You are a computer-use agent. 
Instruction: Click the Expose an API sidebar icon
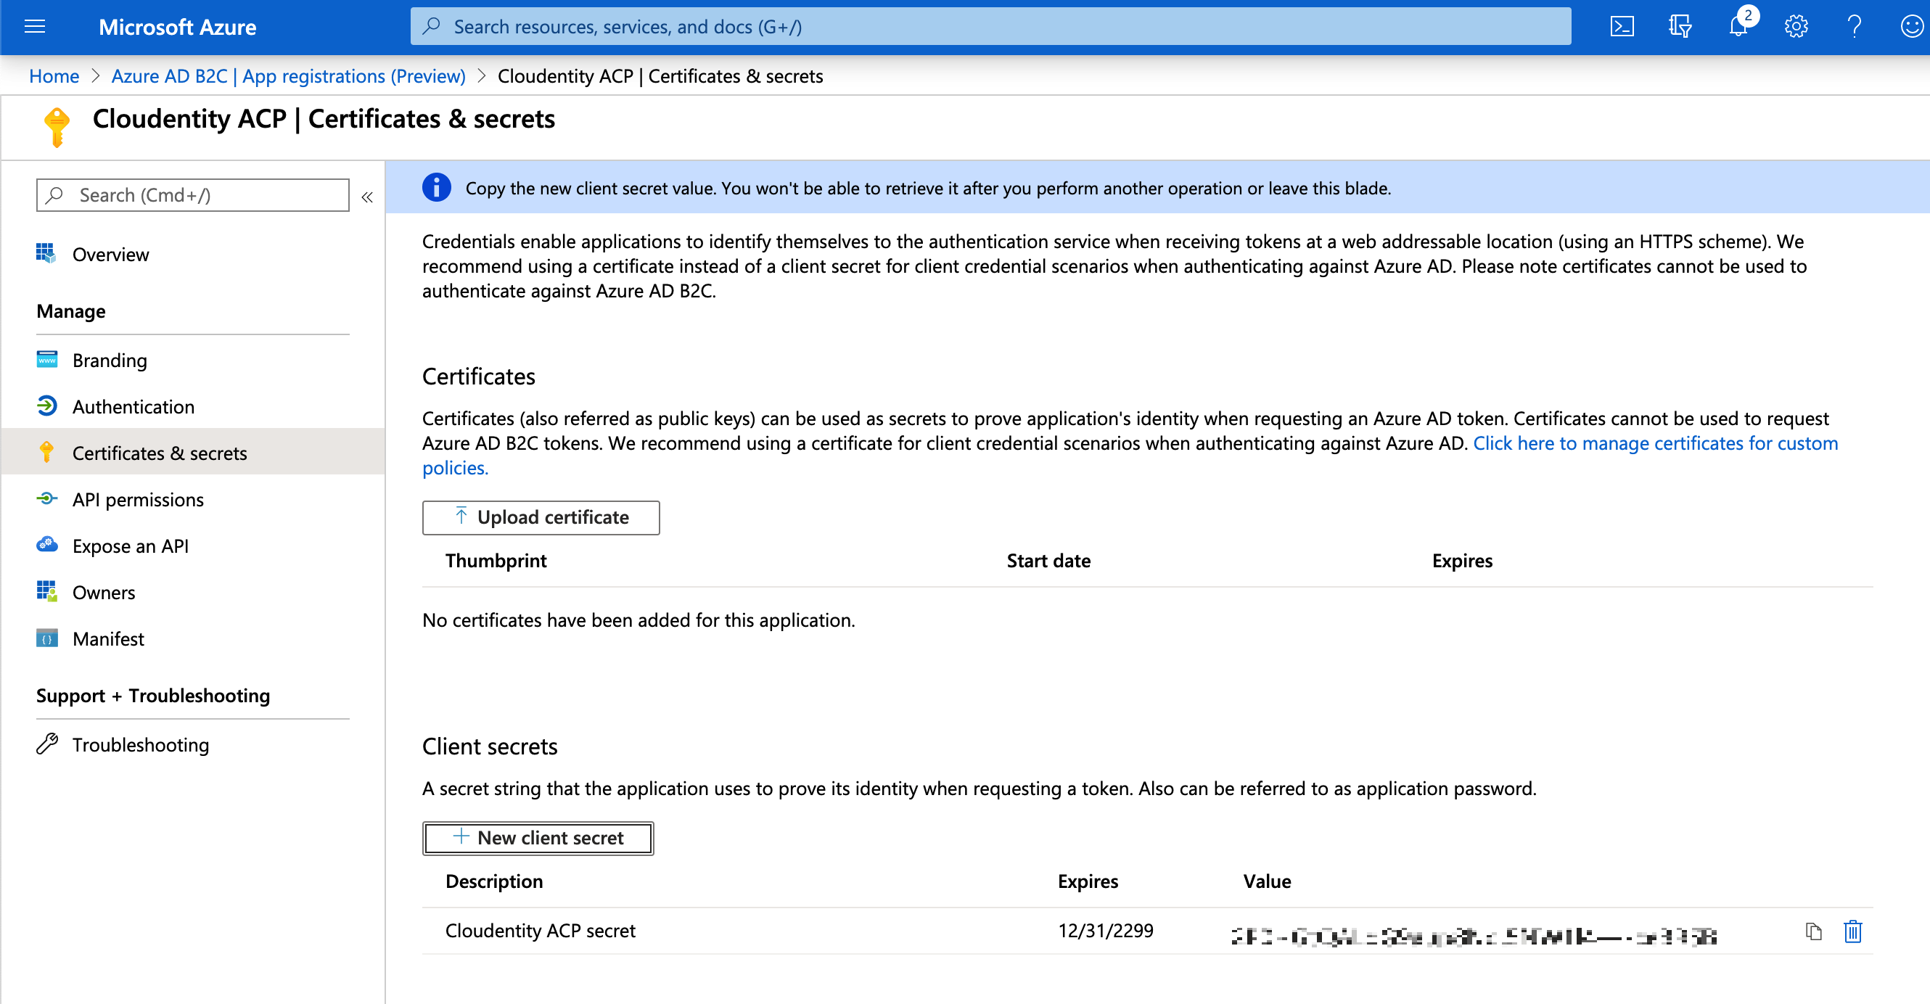pyautogui.click(x=46, y=546)
